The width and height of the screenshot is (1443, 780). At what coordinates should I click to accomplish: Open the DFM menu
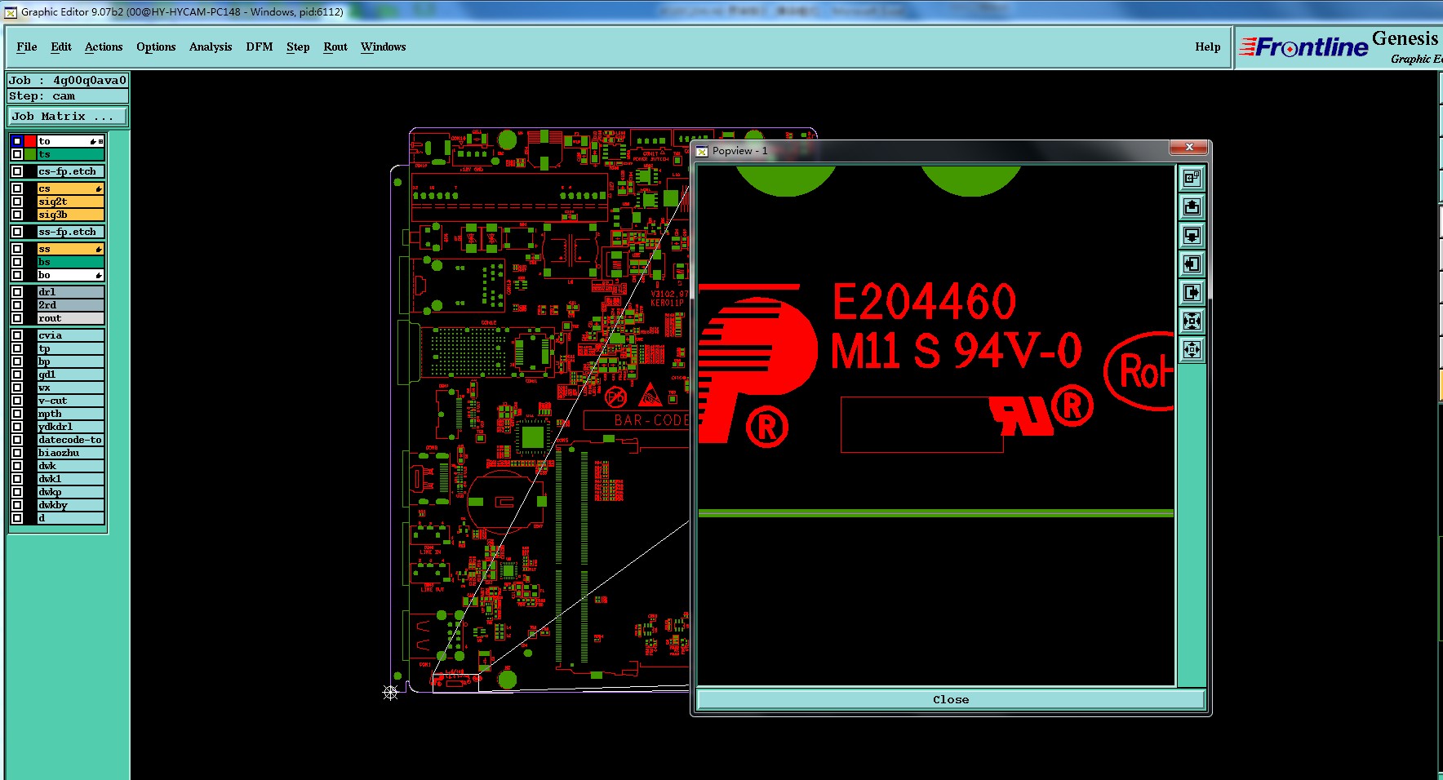260,47
